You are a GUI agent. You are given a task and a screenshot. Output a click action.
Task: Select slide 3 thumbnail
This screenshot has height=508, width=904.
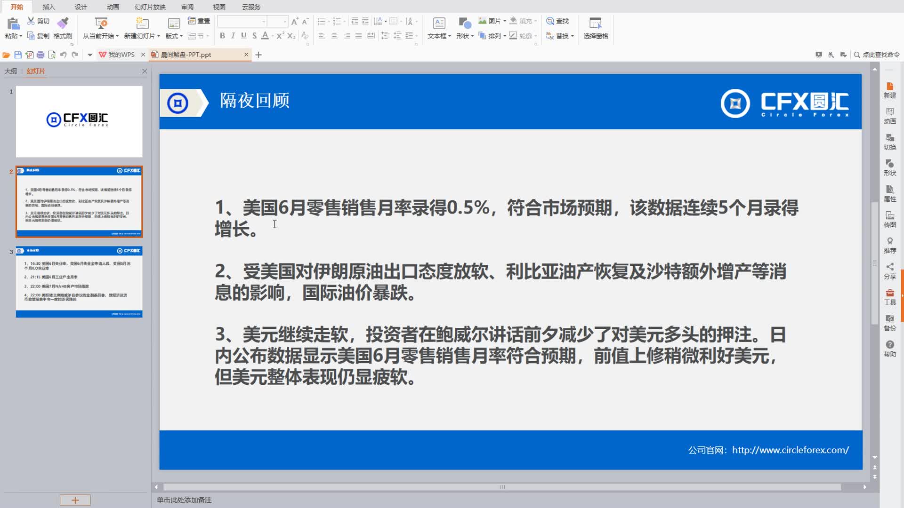pos(79,282)
